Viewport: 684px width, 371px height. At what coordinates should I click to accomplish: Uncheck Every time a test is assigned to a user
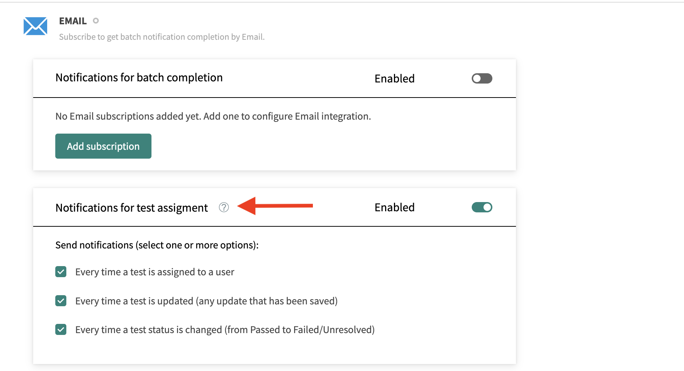pyautogui.click(x=60, y=272)
